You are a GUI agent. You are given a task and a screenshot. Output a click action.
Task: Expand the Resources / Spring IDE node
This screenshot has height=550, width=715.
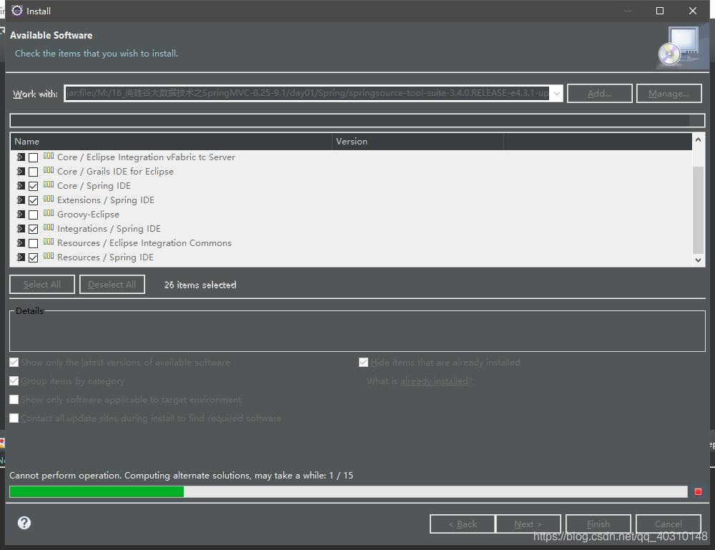[21, 257]
